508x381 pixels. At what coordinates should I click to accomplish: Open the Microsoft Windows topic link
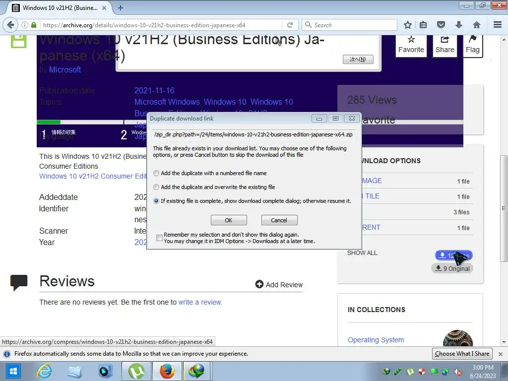click(x=167, y=102)
